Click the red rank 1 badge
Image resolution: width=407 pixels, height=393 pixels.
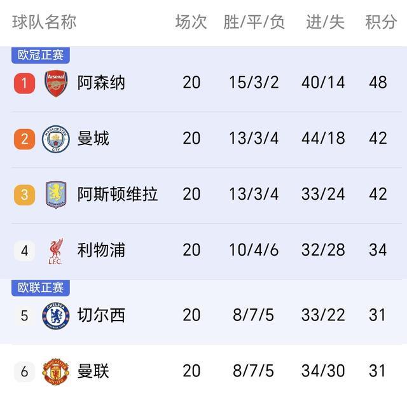coord(24,83)
